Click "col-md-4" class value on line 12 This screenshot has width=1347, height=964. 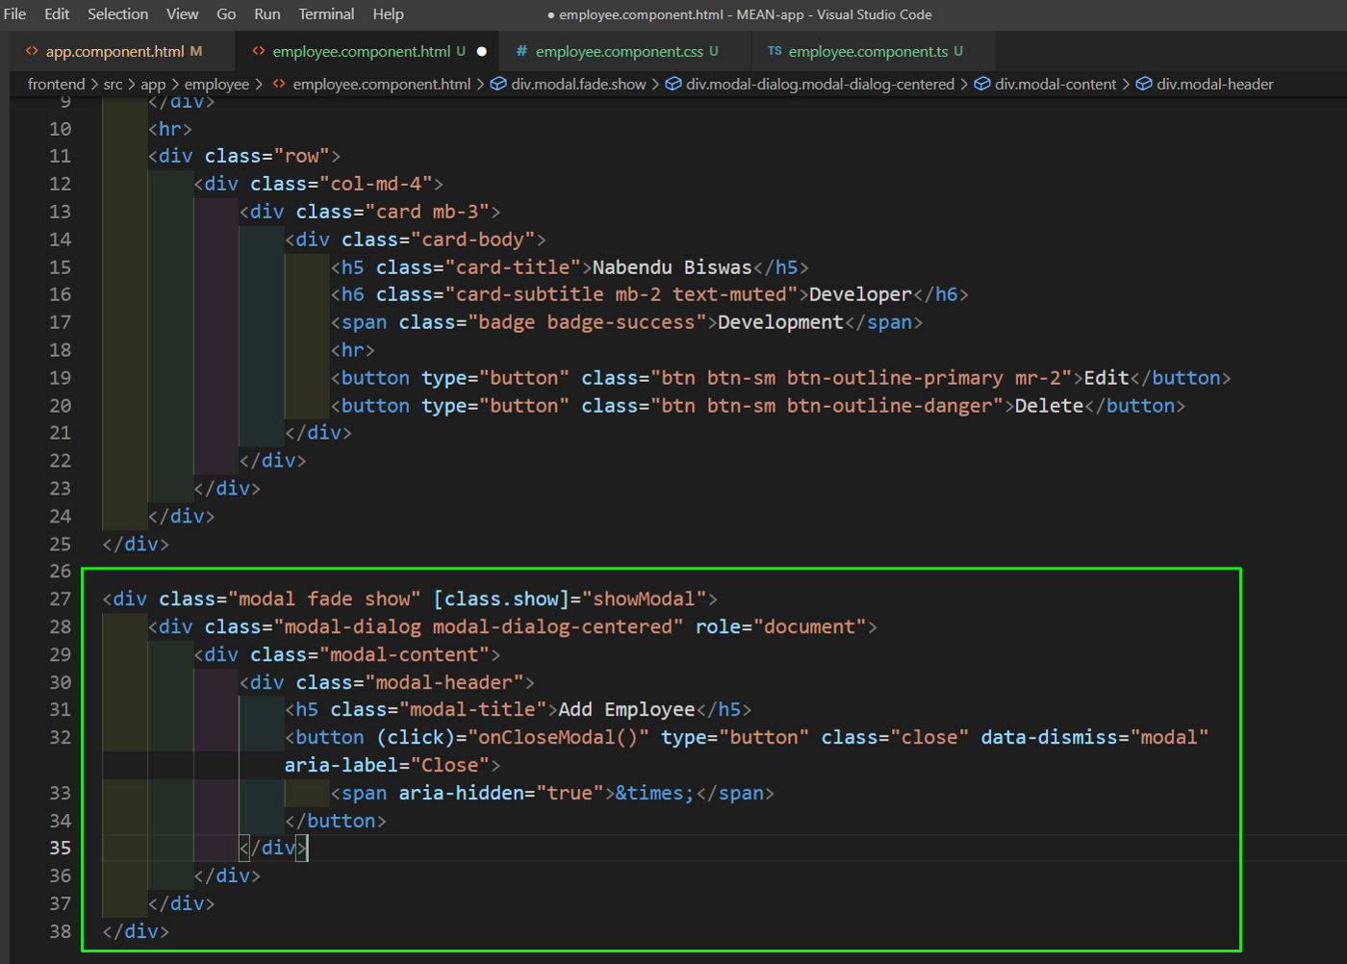pos(375,184)
